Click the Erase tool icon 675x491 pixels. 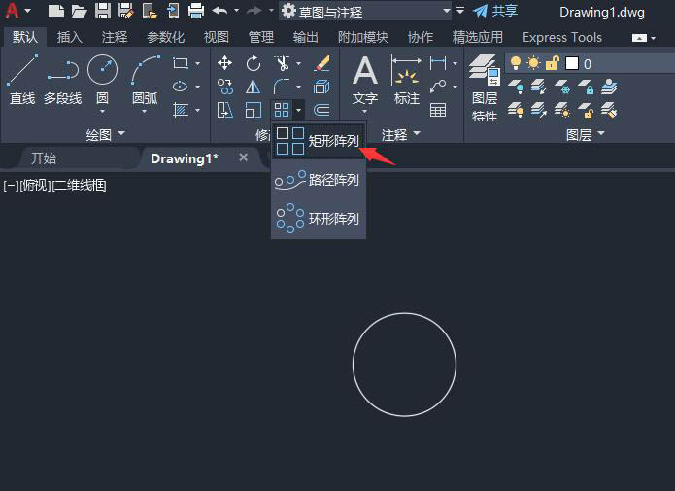[321, 63]
